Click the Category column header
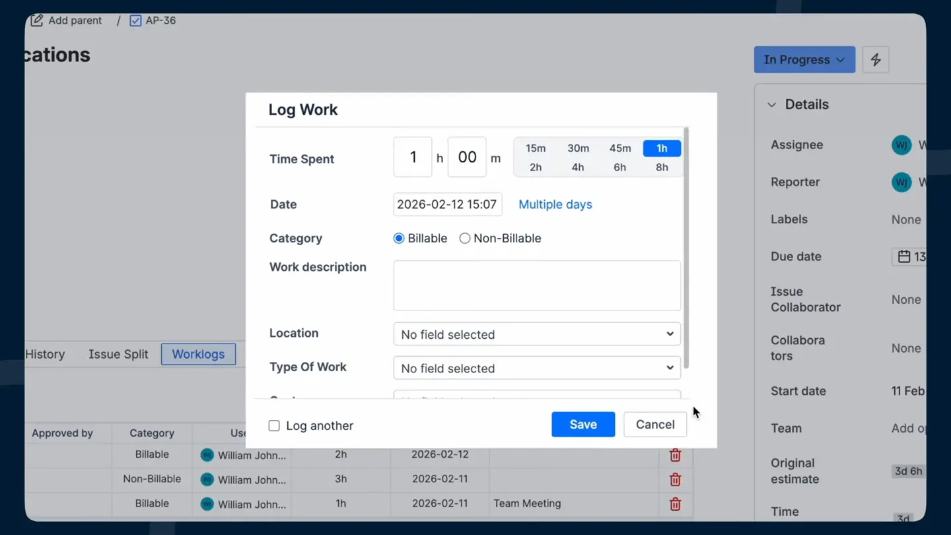The width and height of the screenshot is (951, 535). pyautogui.click(x=152, y=433)
